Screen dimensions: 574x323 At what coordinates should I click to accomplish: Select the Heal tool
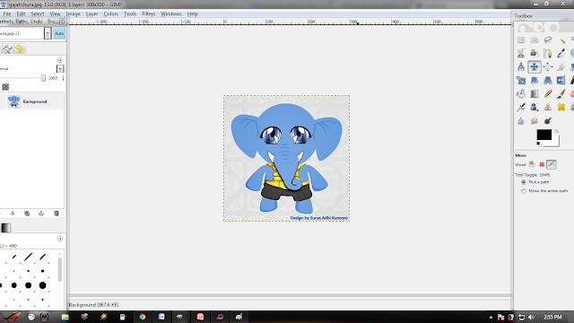(x=561, y=108)
